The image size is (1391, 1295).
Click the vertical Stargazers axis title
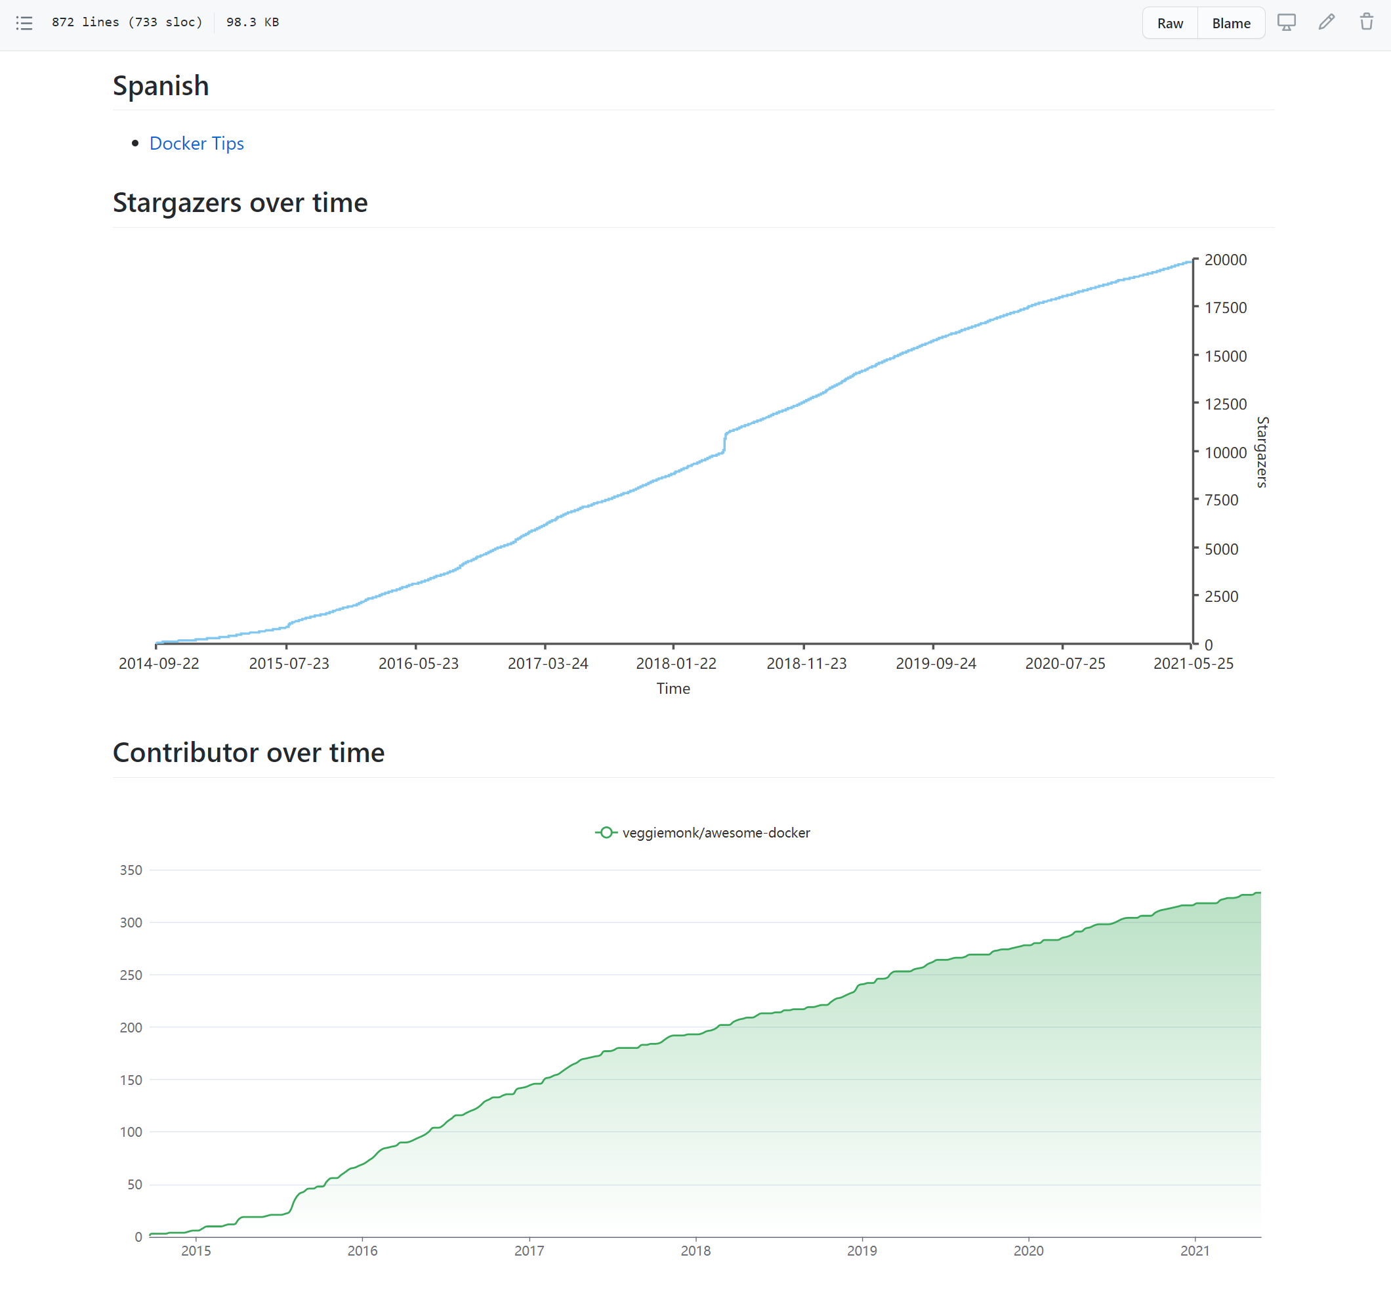[x=1262, y=452]
